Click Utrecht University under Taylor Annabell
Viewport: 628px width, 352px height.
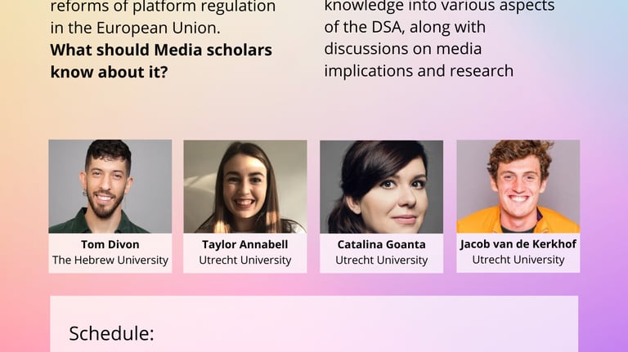click(245, 260)
